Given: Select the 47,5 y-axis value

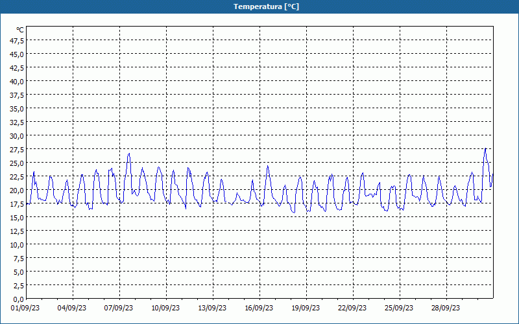Looking at the screenshot, I should coord(17,41).
